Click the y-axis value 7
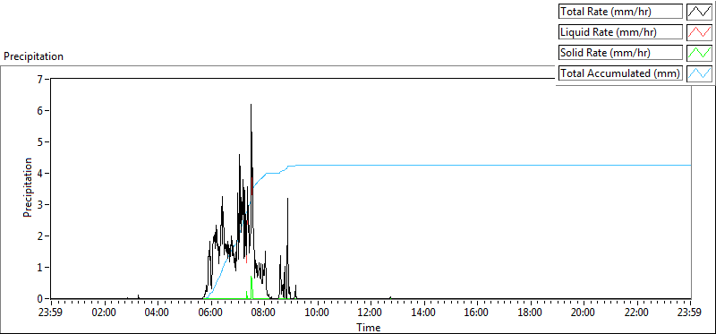716x334 pixels. pos(39,79)
